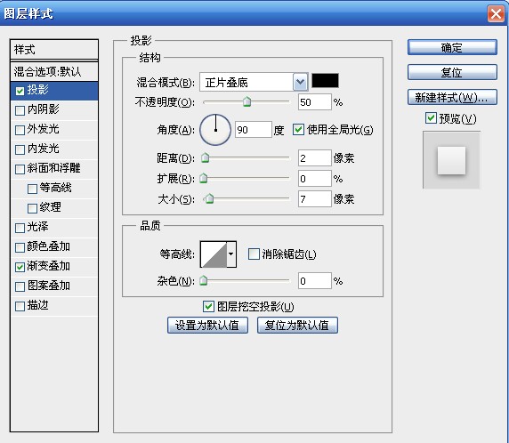
Task: Enable the 内发光 checkbox
Action: tap(20, 149)
